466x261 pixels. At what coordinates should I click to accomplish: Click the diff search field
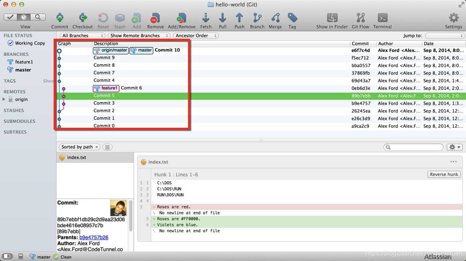point(413,147)
